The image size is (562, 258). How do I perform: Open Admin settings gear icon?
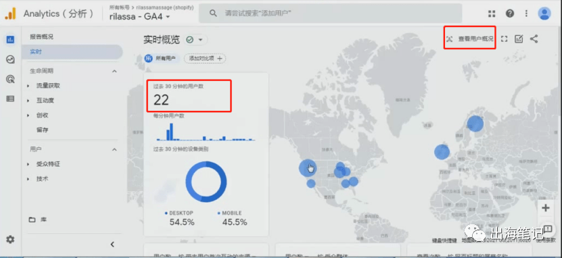tap(10, 239)
